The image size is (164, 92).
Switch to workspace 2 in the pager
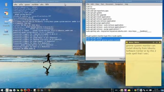point(113,89)
